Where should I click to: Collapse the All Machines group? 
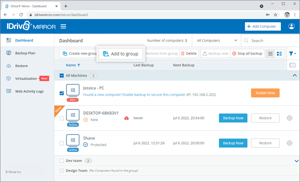[294, 76]
